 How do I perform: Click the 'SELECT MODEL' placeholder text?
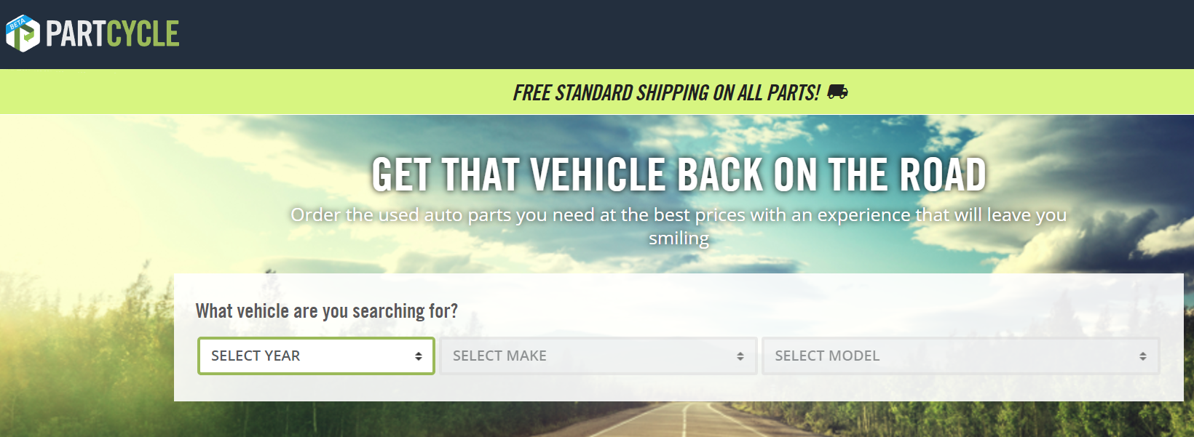click(827, 356)
